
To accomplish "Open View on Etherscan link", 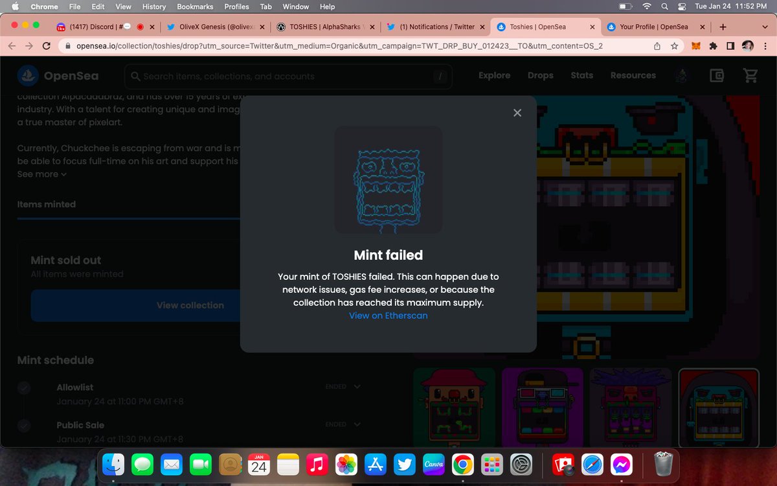I will click(388, 316).
